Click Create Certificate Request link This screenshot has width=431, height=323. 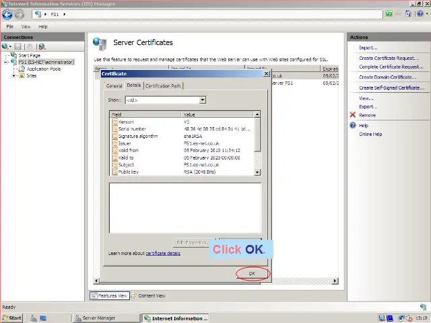389,59
